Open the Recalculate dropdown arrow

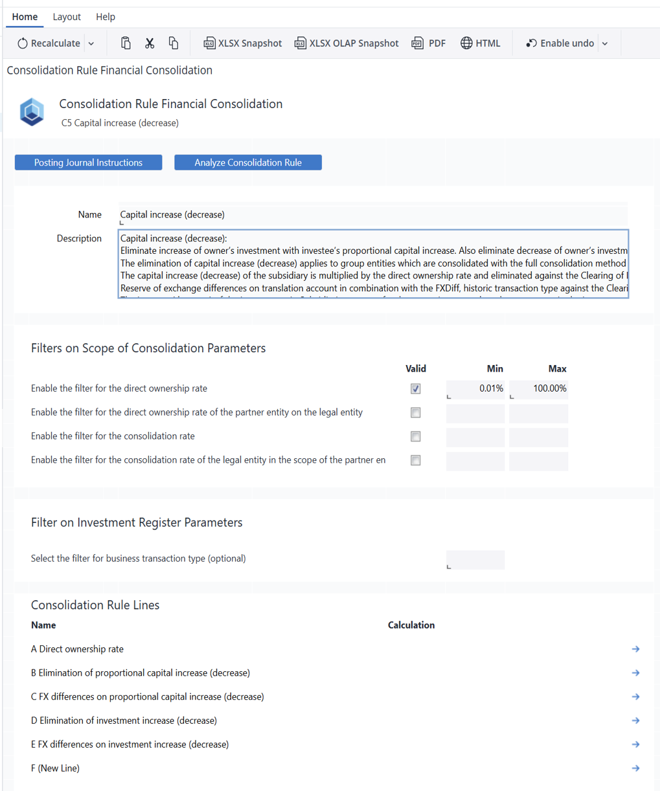[91, 43]
